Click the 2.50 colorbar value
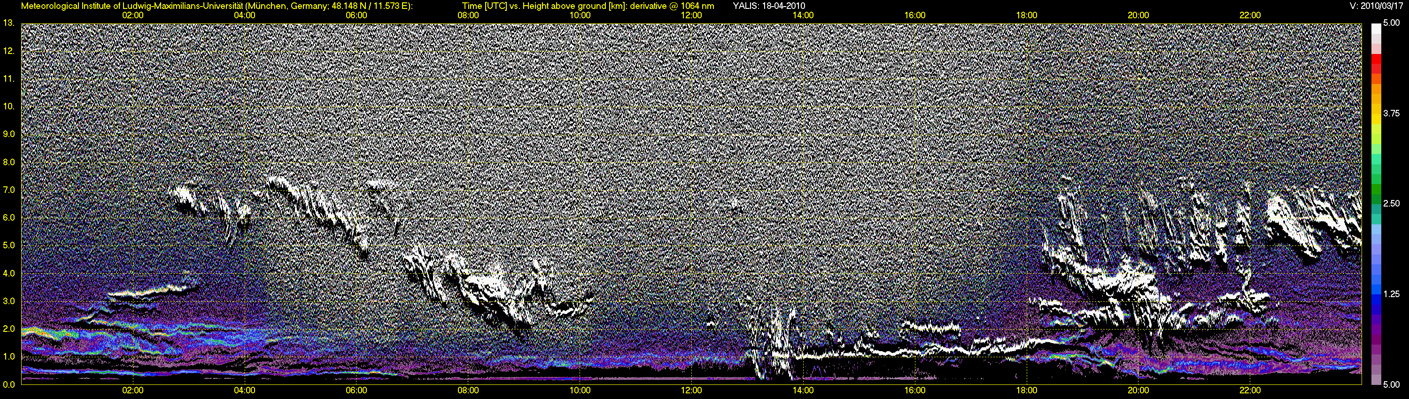Screen dimensions: 1409x399 point(1392,204)
